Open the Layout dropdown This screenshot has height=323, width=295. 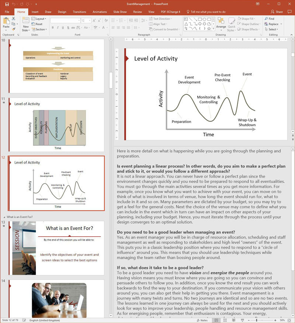pos(39,18)
